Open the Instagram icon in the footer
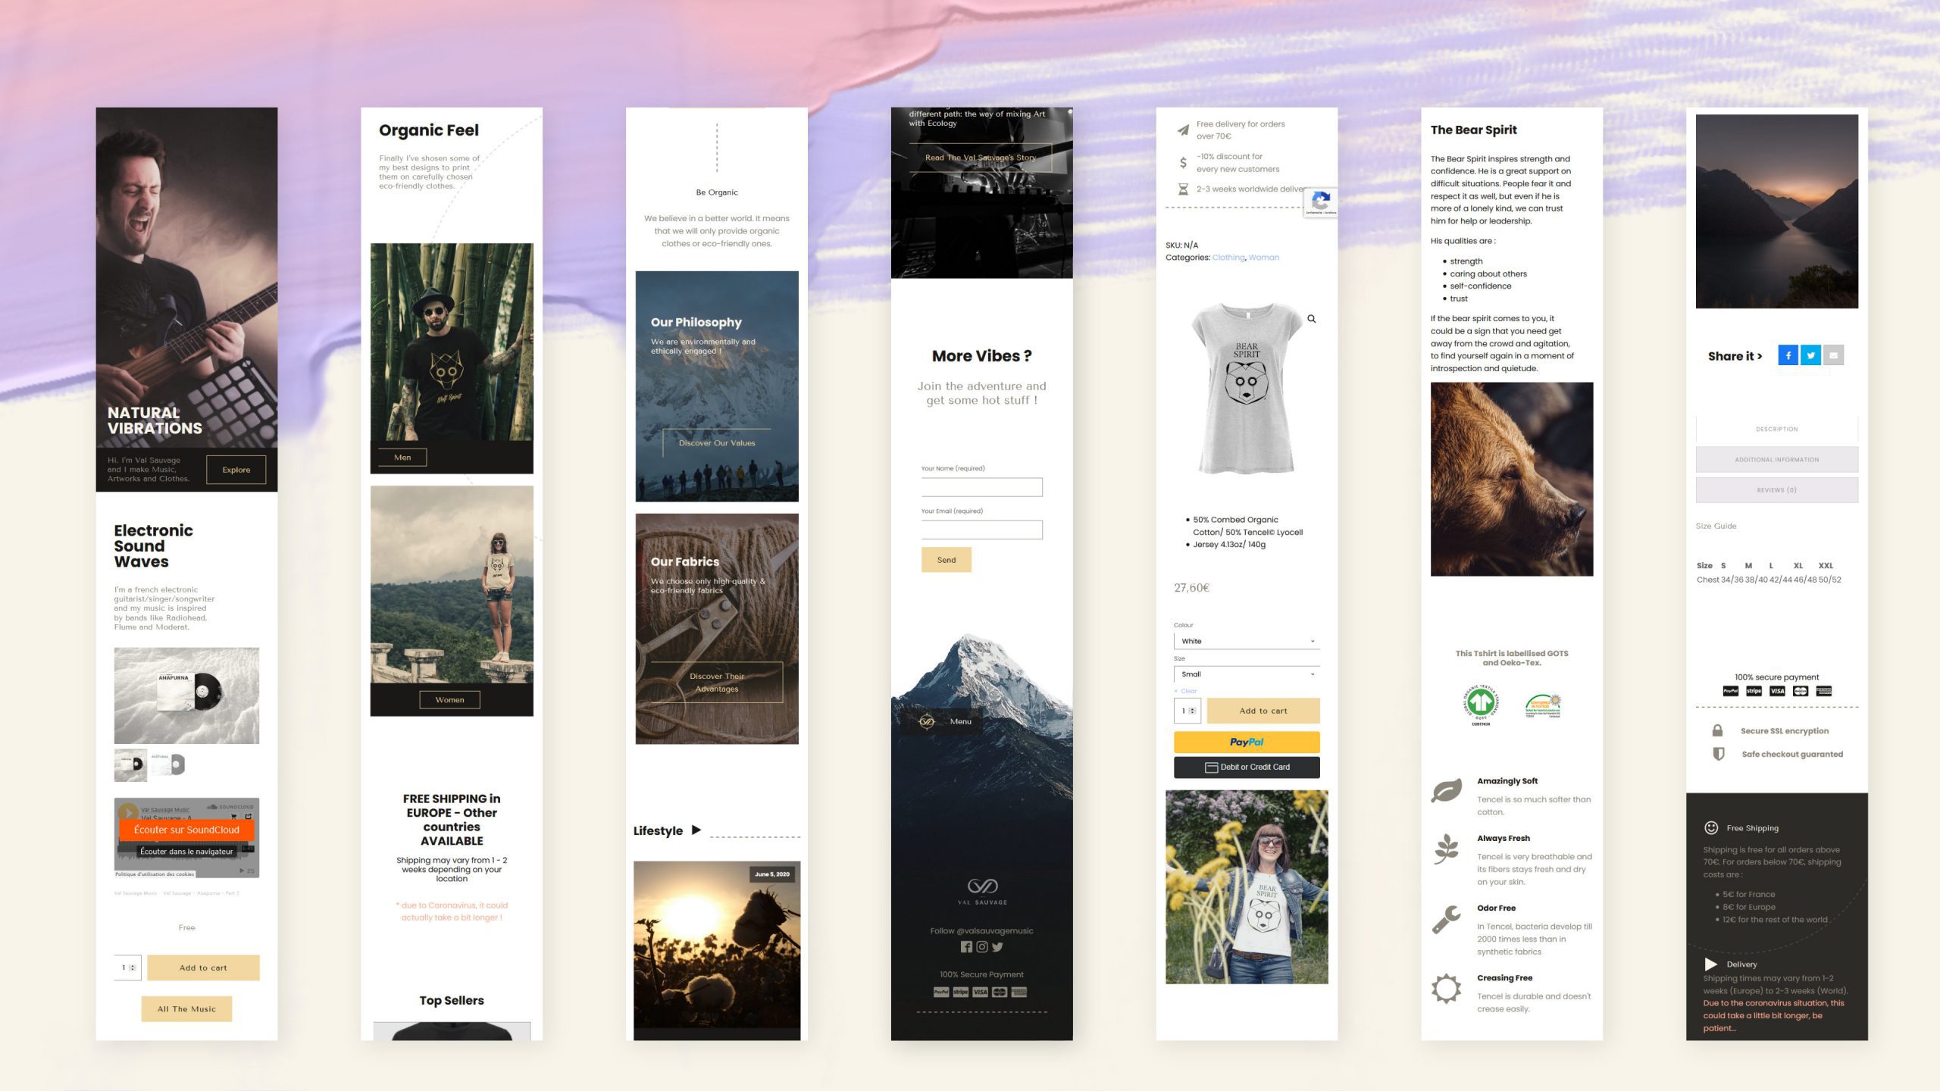The width and height of the screenshot is (1940, 1091). tap(982, 946)
